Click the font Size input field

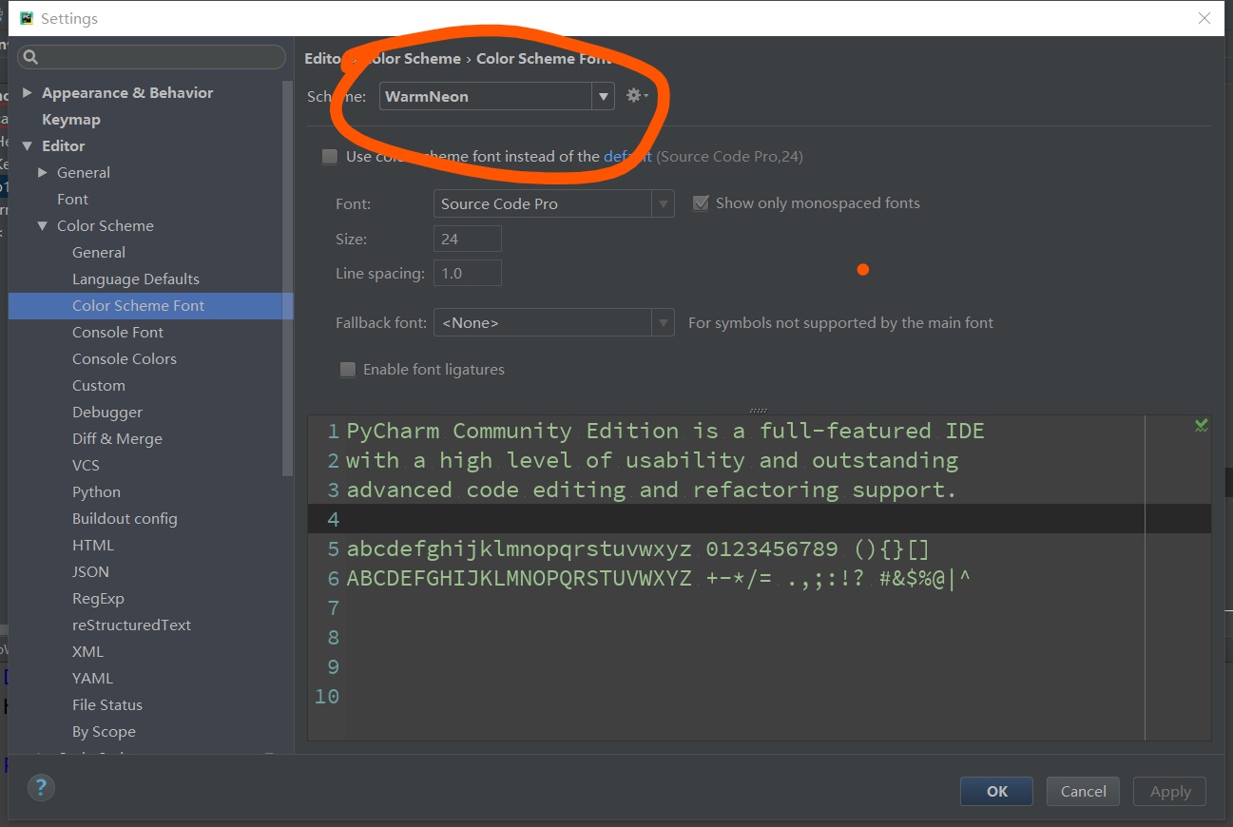467,239
